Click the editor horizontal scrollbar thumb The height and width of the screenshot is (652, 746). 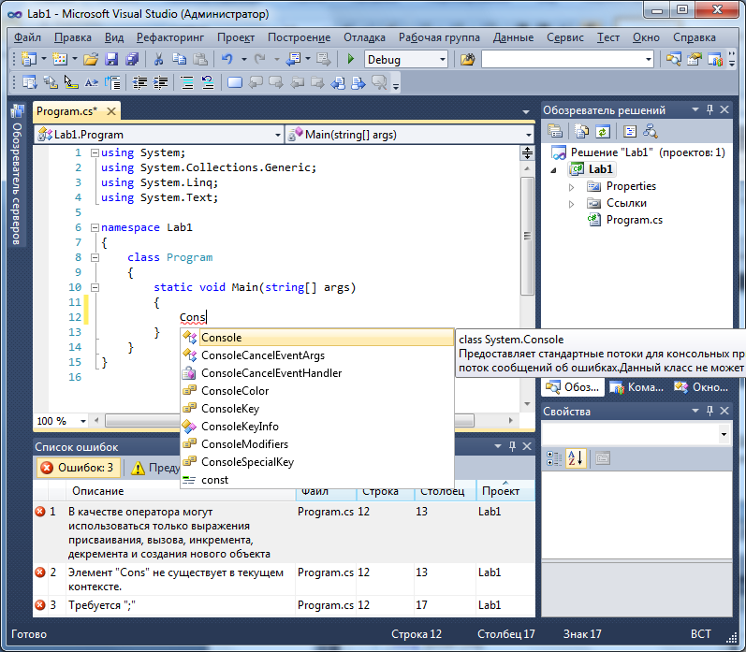coord(289,420)
